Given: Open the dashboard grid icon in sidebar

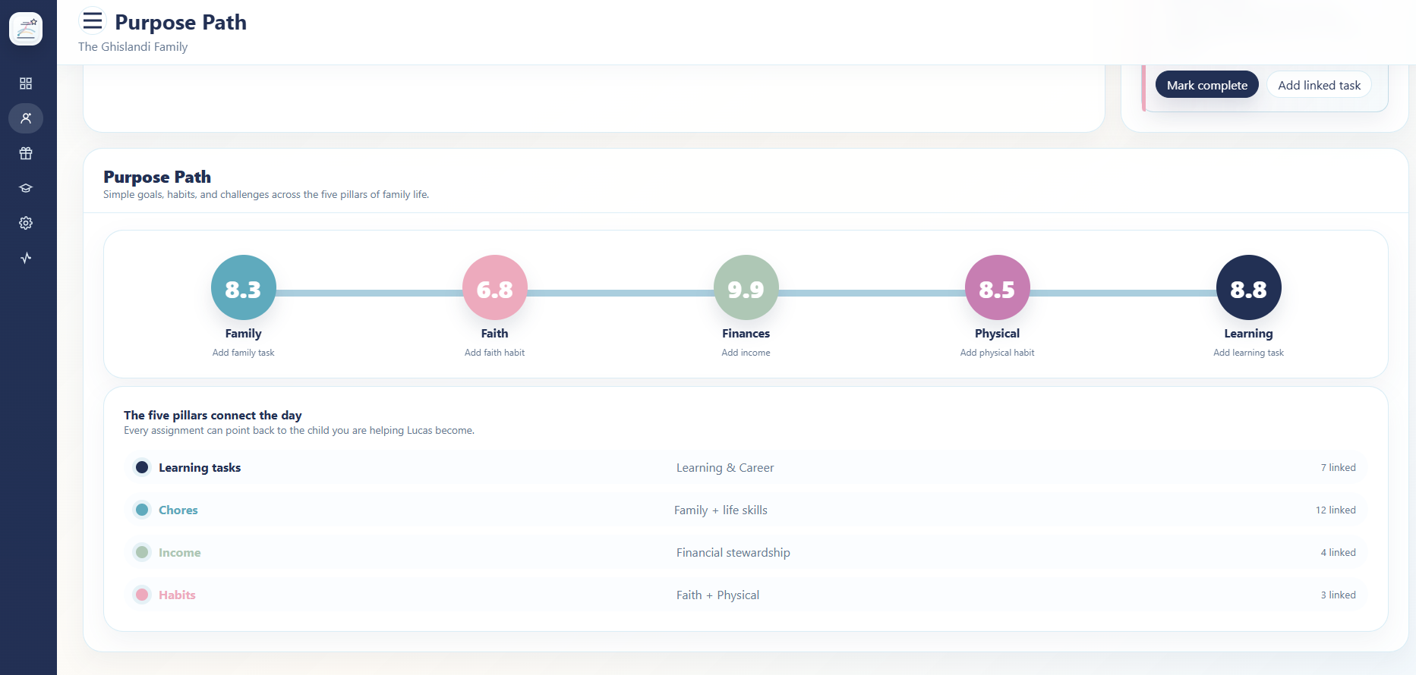Looking at the screenshot, I should click(x=26, y=83).
